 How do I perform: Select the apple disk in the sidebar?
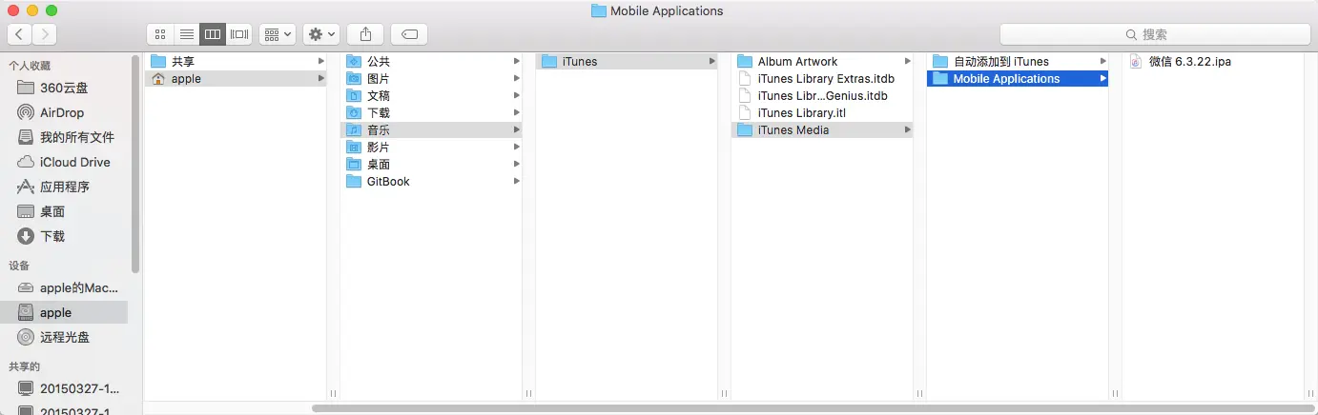click(64, 312)
